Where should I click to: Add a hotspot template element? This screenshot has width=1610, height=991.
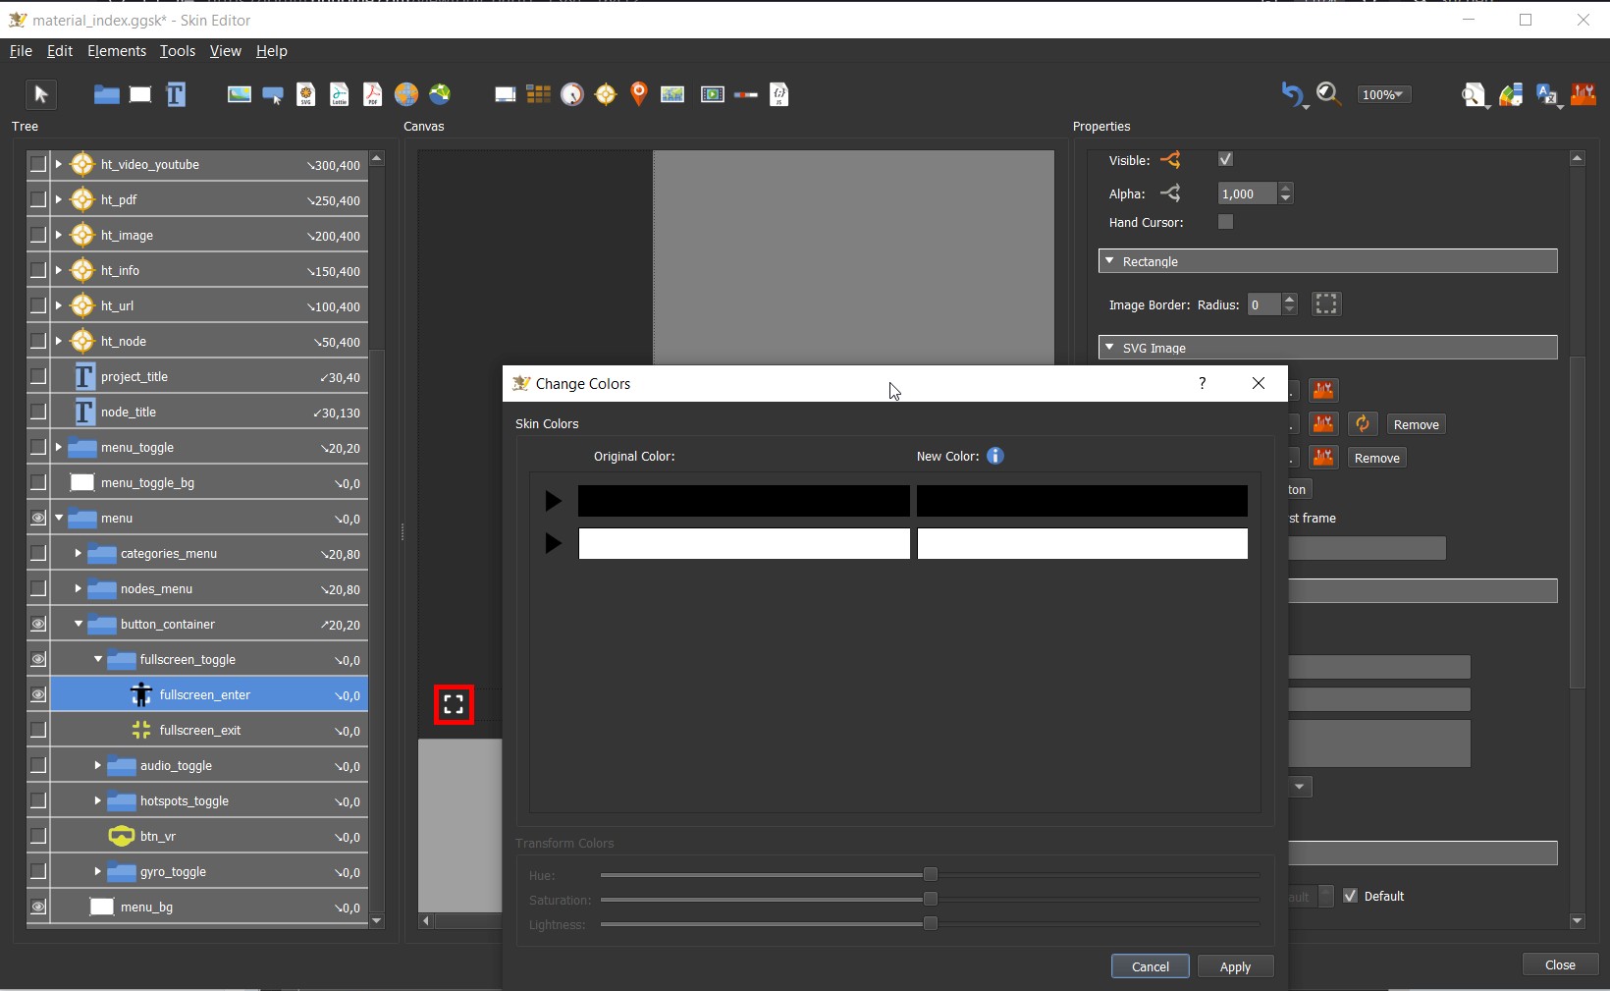coord(606,94)
